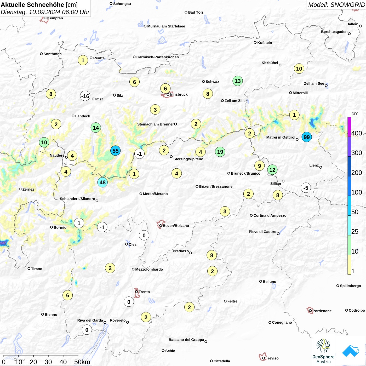Screen dimensions: 366x366
Task: Click the pale yellow 1 cm legend color
Action: pos(349,265)
